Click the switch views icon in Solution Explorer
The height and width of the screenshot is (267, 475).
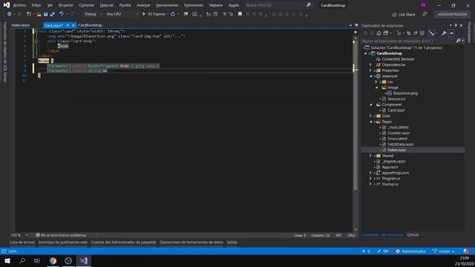coord(386,33)
